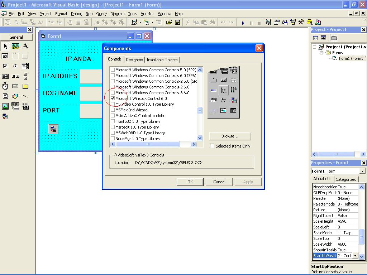Screen dimensions: 367x275
Task: Select the PictureBox tool in the toolbox
Action: click(x=15, y=46)
